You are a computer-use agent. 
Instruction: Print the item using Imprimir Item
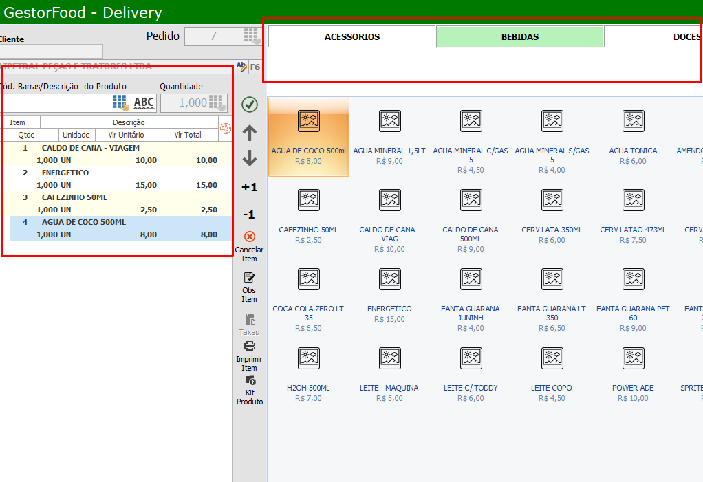249,355
